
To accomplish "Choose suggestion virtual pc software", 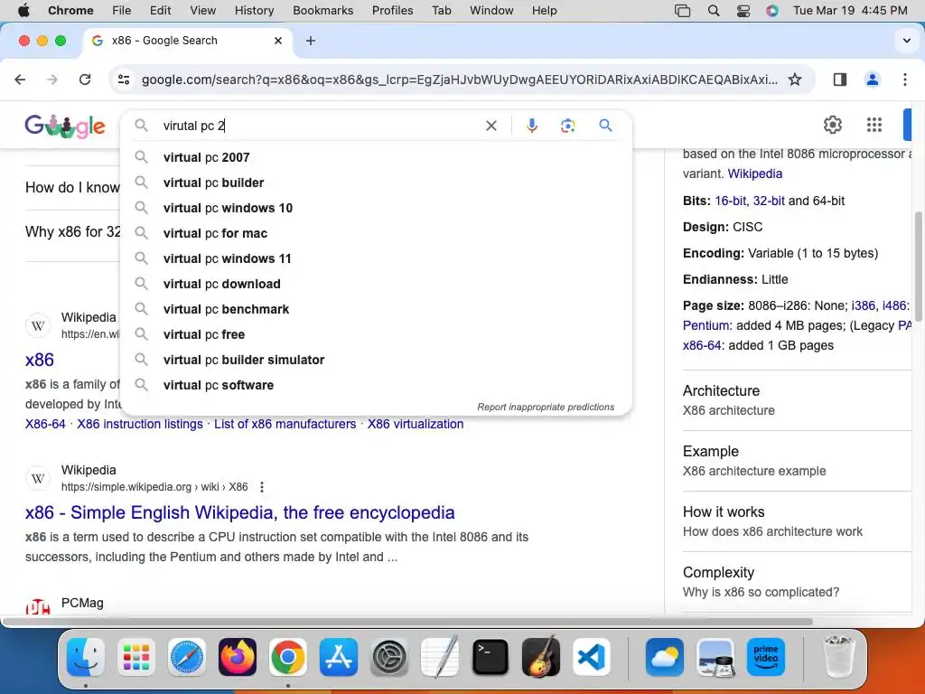I will pos(376,385).
